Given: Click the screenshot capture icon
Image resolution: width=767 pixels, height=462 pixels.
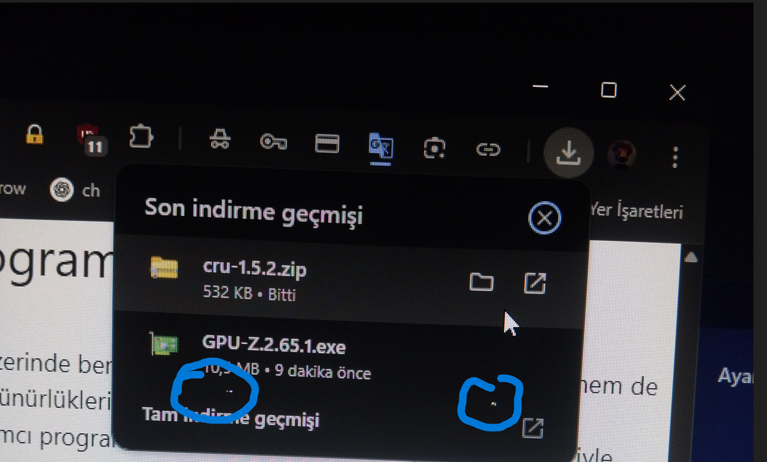Looking at the screenshot, I should (x=434, y=148).
